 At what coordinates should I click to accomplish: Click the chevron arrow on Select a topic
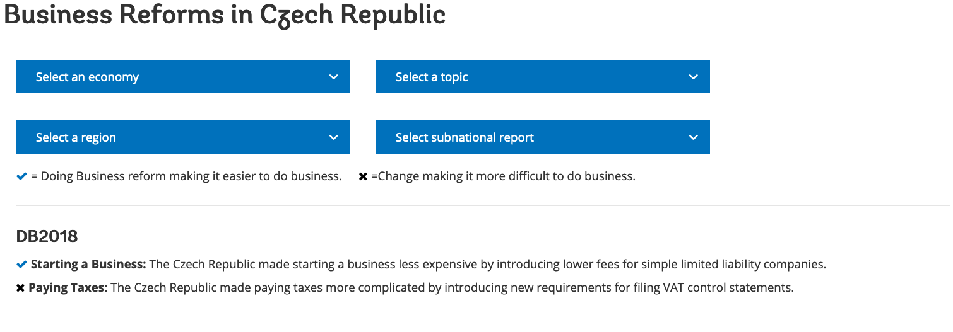coord(694,77)
